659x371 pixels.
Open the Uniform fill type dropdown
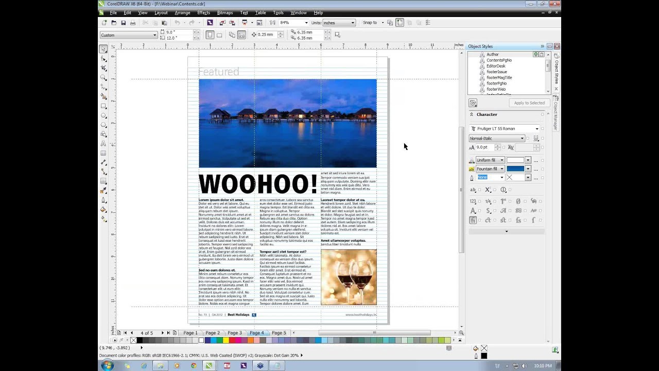502,160
